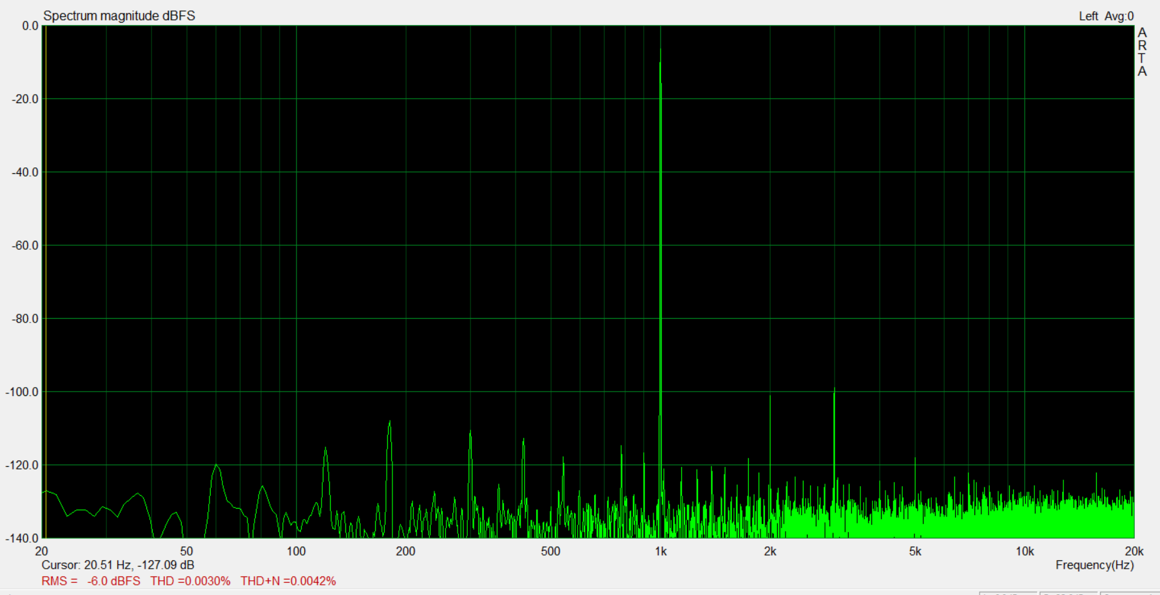Image resolution: width=1160 pixels, height=595 pixels.
Task: Click the 500 Hz x-axis label
Action: (x=550, y=551)
